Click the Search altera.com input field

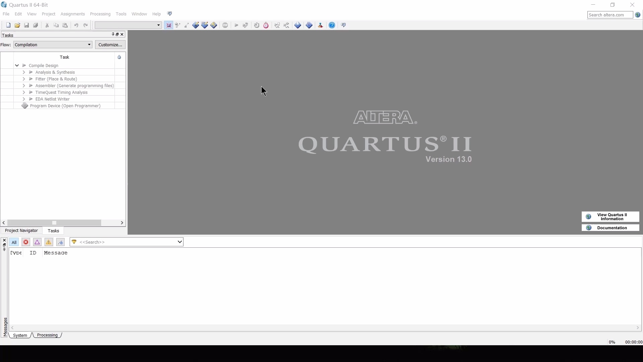(610, 15)
